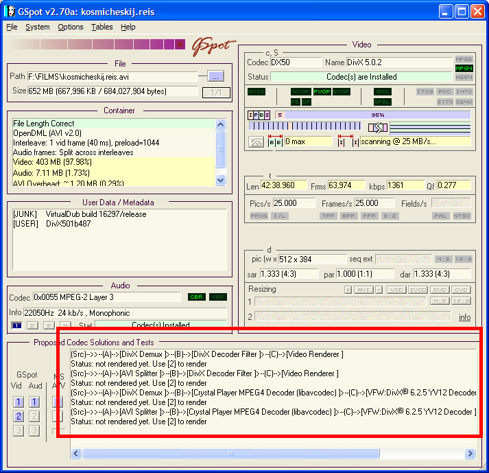Open the Help menu

point(128,27)
